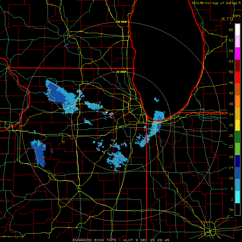The image size is (242, 242).
Task: Click the 62 legend value
Action: click(231, 40)
